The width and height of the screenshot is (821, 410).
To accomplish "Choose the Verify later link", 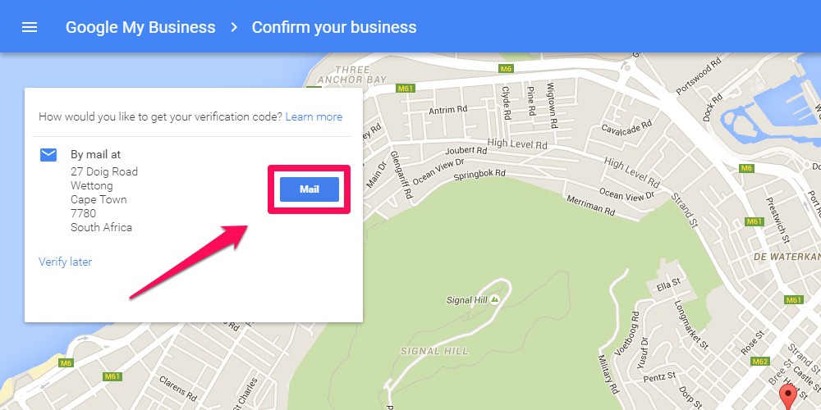I will (66, 262).
